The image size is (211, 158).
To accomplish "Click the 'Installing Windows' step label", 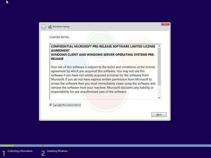I will pos(57,151).
